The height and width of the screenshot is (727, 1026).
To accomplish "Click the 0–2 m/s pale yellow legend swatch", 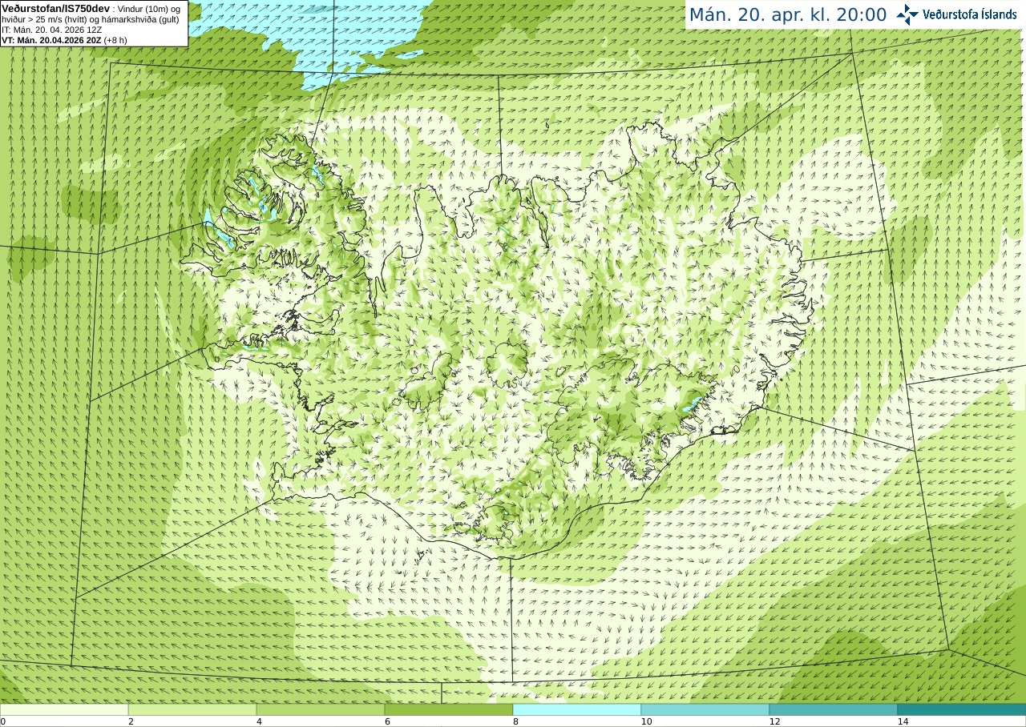I will click(x=64, y=709).
